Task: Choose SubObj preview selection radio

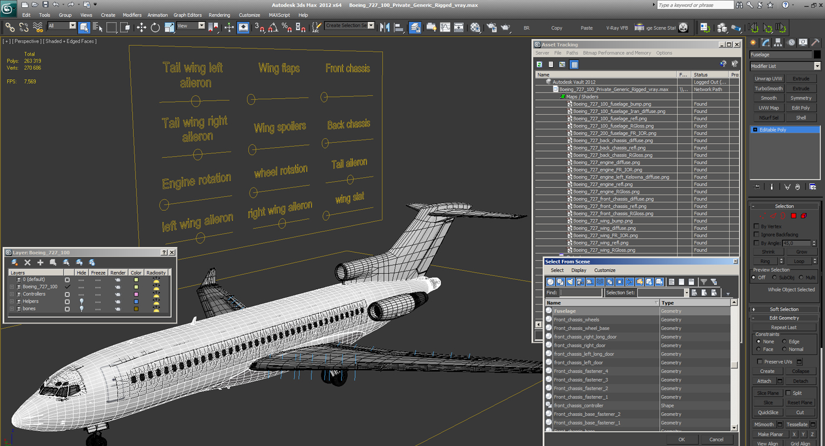Action: (775, 277)
